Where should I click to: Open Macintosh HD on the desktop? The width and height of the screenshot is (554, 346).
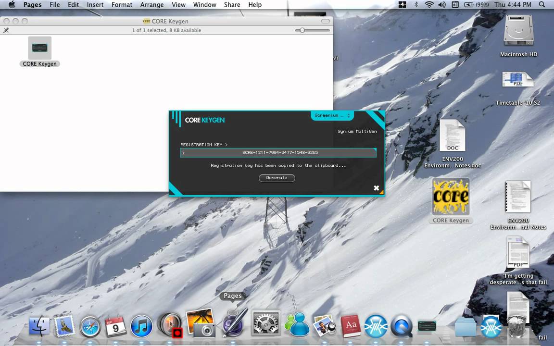[518, 36]
